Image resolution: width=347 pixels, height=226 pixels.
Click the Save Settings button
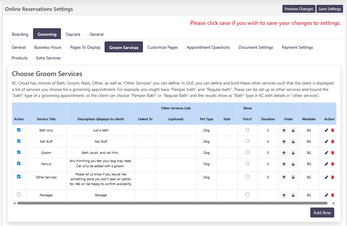[330, 9]
